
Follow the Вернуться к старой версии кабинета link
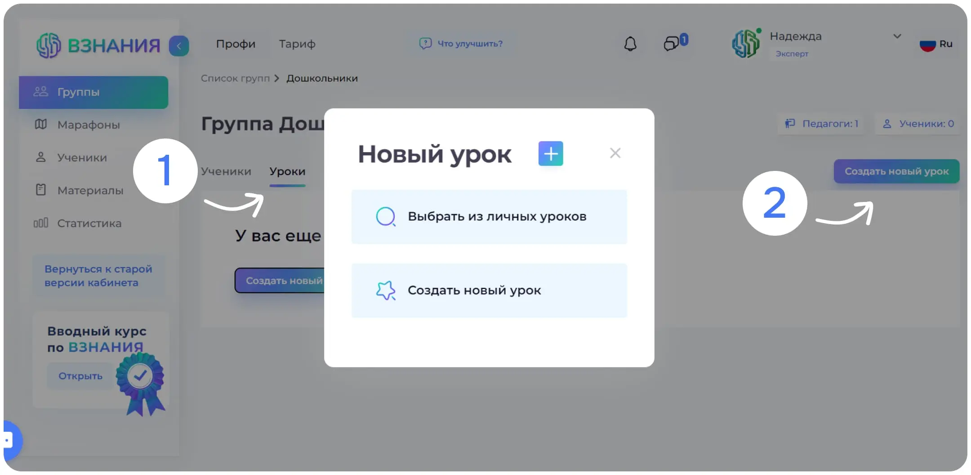(x=98, y=275)
